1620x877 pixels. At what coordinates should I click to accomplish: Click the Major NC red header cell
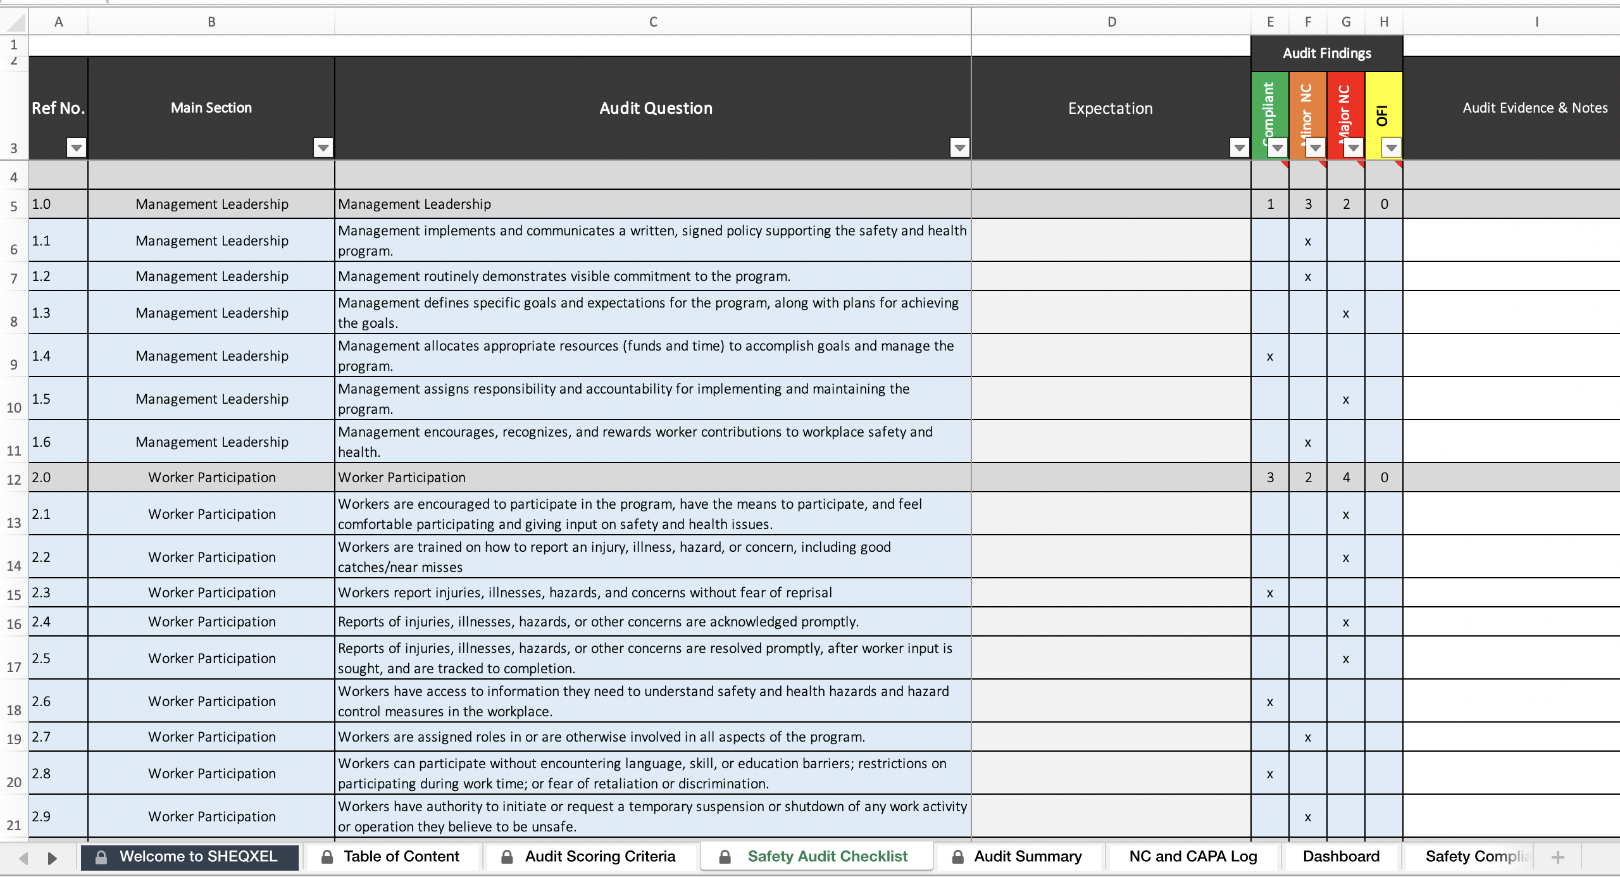pos(1346,115)
